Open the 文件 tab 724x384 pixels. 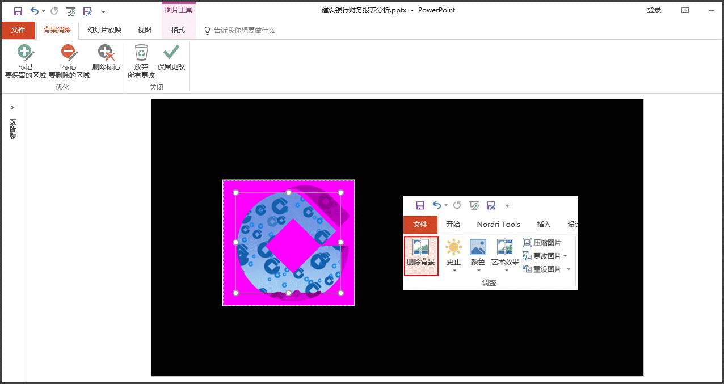pos(18,30)
